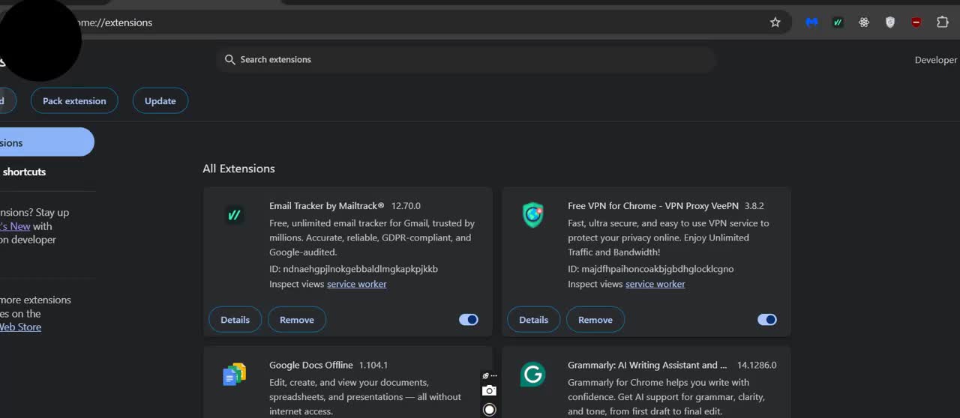Select the highlighted Extensions sidebar item
The width and height of the screenshot is (960, 418).
point(46,142)
